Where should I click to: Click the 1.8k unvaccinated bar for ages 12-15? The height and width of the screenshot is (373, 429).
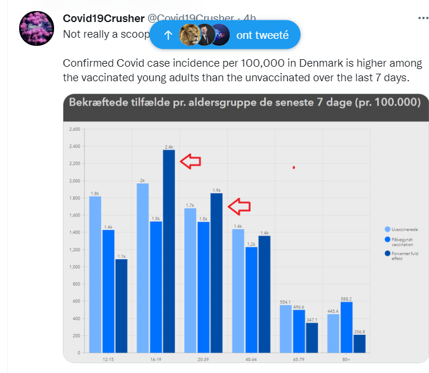(x=95, y=274)
